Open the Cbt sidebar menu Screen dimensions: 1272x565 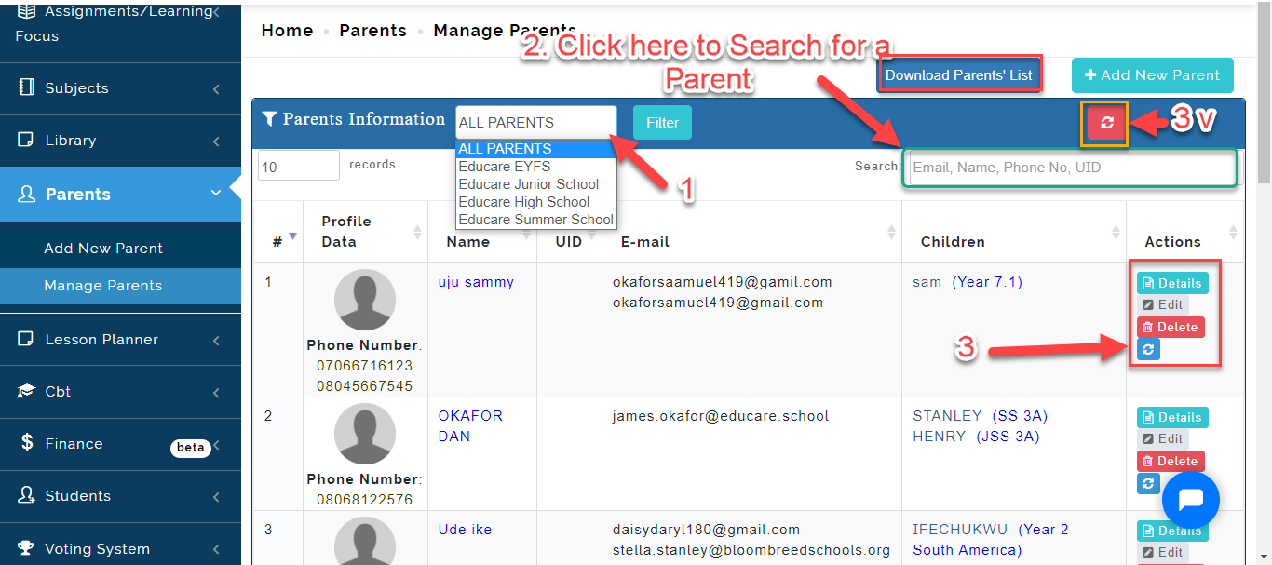[x=120, y=392]
